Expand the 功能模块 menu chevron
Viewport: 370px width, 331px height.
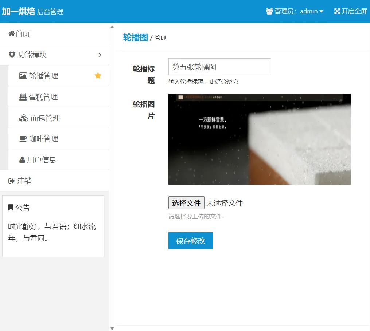pos(100,55)
